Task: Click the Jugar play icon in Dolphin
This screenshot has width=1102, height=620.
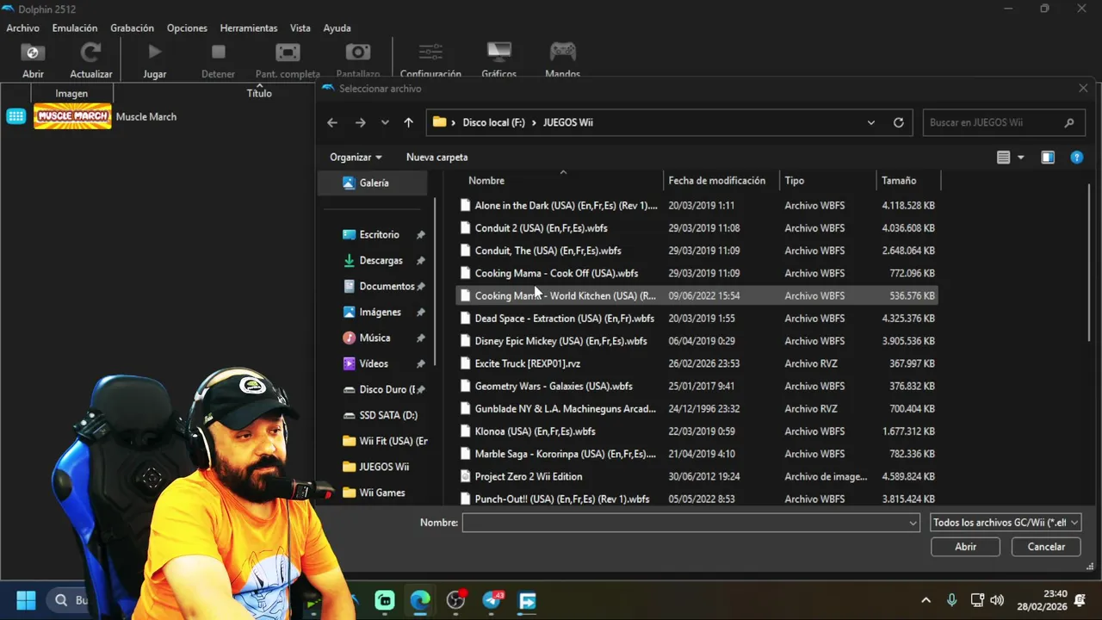Action: tap(154, 53)
